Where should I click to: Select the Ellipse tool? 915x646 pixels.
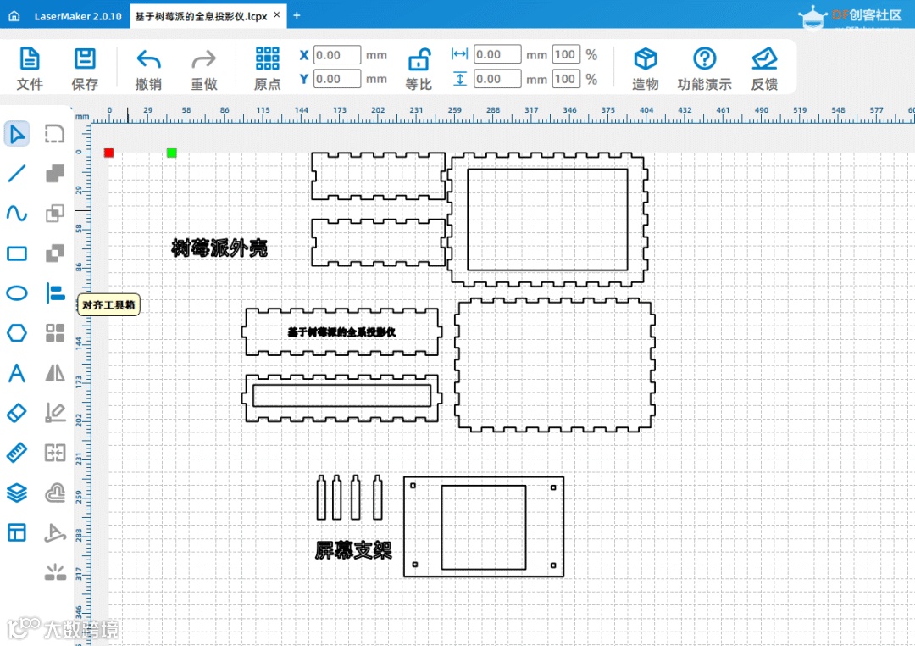[x=17, y=292]
